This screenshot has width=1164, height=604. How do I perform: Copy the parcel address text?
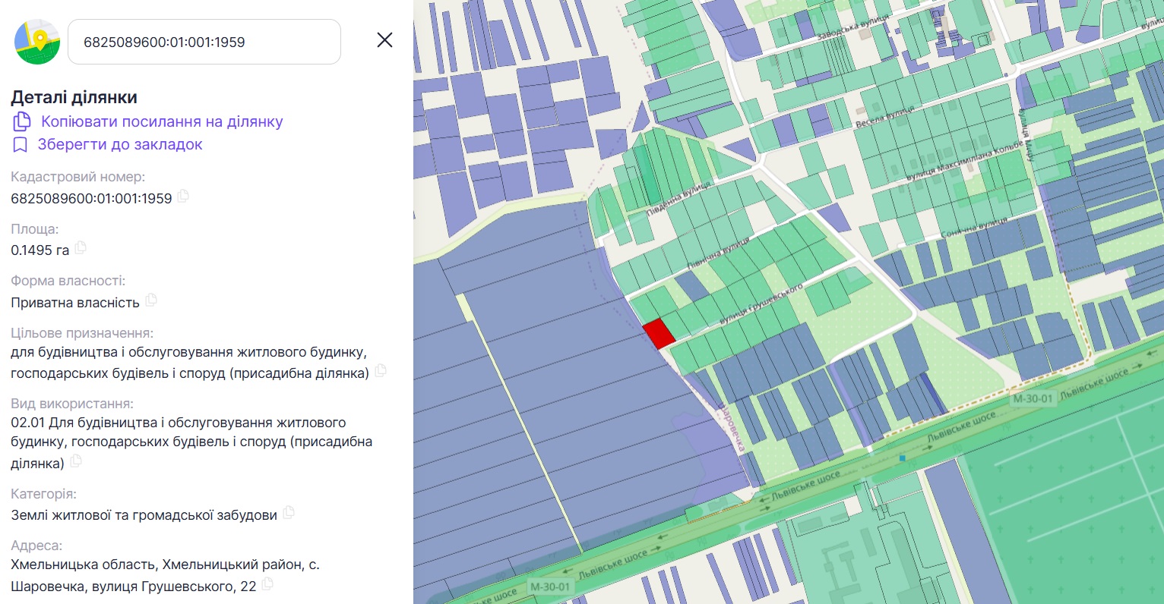[x=267, y=584]
